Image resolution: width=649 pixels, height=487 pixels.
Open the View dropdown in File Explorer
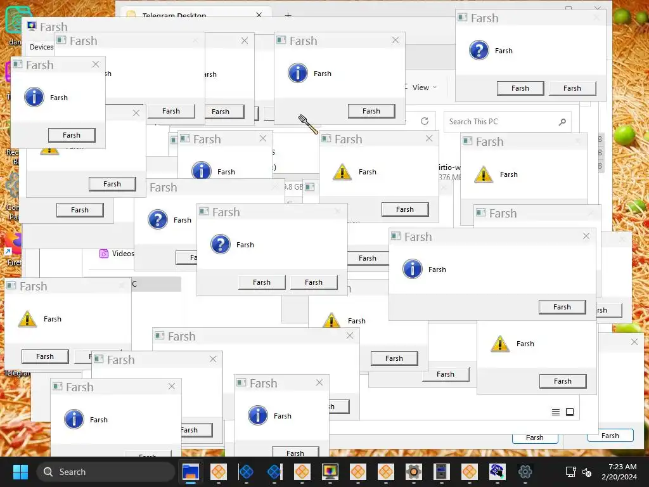click(424, 88)
